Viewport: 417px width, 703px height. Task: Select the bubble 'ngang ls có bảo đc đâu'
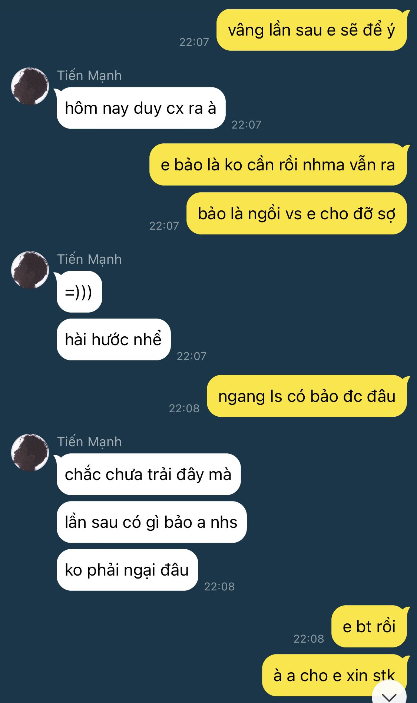307,396
